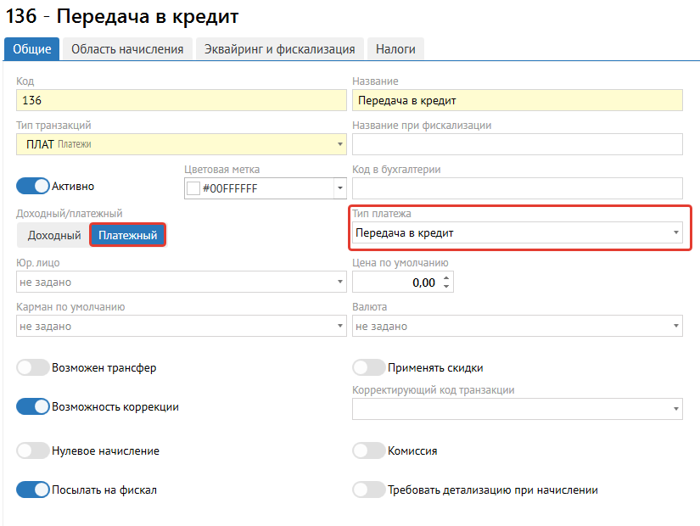Expand the Юр. лицо dropdown
This screenshot has width=700, height=526.
(x=181, y=282)
